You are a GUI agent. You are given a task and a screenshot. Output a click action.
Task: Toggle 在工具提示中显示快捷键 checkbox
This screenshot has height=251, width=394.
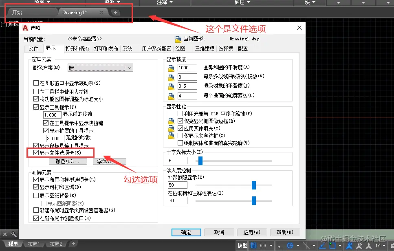pos(46,123)
